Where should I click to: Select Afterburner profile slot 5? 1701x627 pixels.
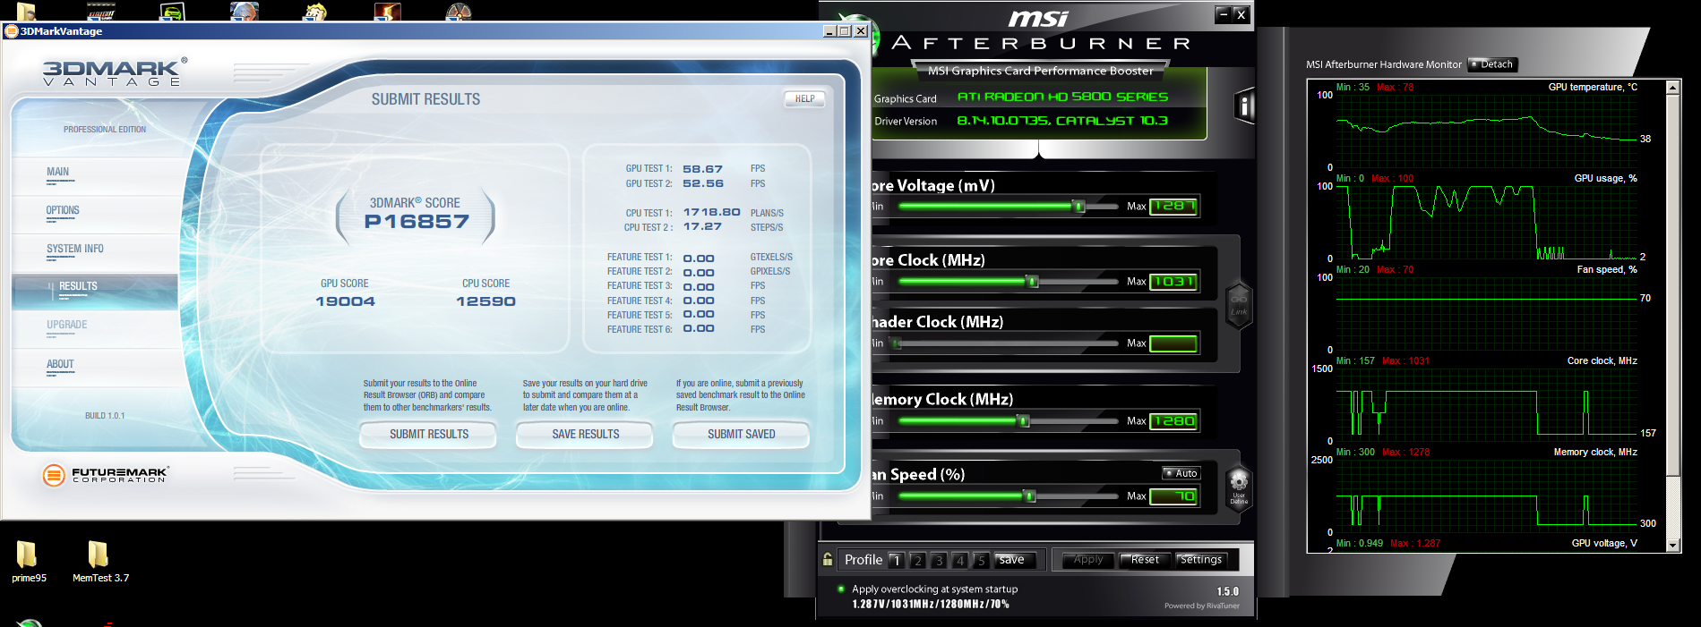[982, 561]
